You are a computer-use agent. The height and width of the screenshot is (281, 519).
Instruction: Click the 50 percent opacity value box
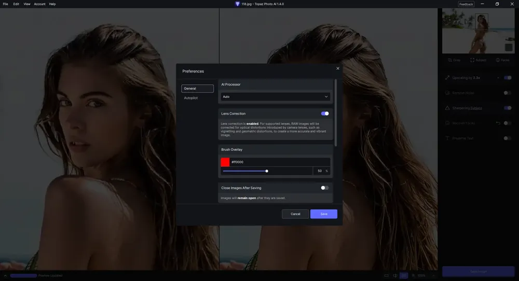(321, 171)
